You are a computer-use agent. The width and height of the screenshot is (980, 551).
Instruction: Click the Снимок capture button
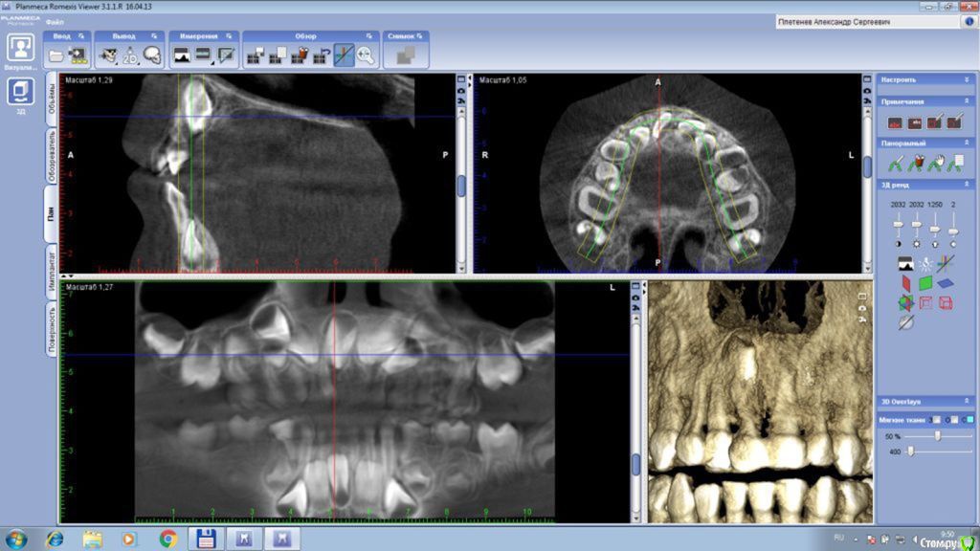tap(405, 55)
